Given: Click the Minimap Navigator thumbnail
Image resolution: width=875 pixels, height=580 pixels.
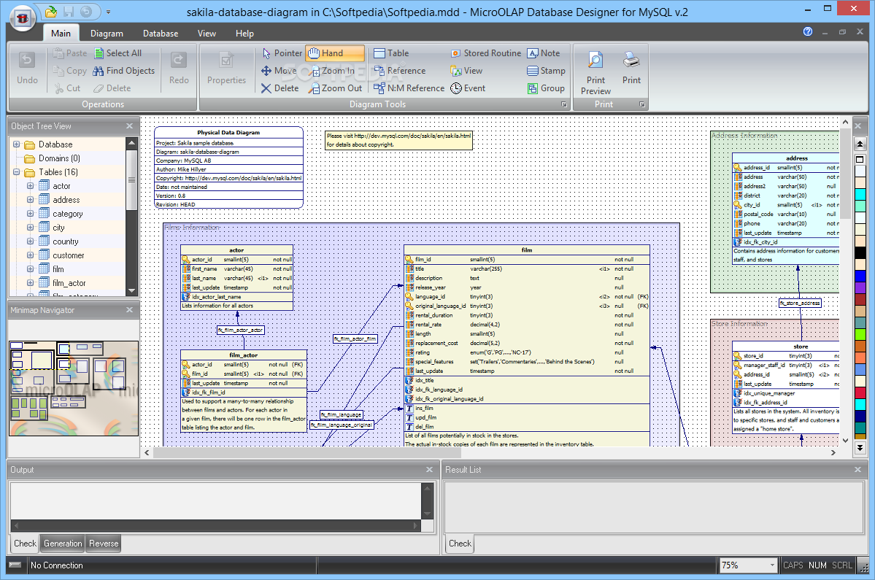Looking at the screenshot, I should [74, 388].
